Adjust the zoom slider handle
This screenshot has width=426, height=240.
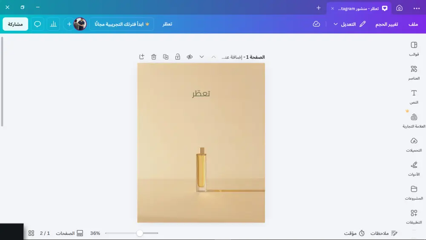[140, 233]
